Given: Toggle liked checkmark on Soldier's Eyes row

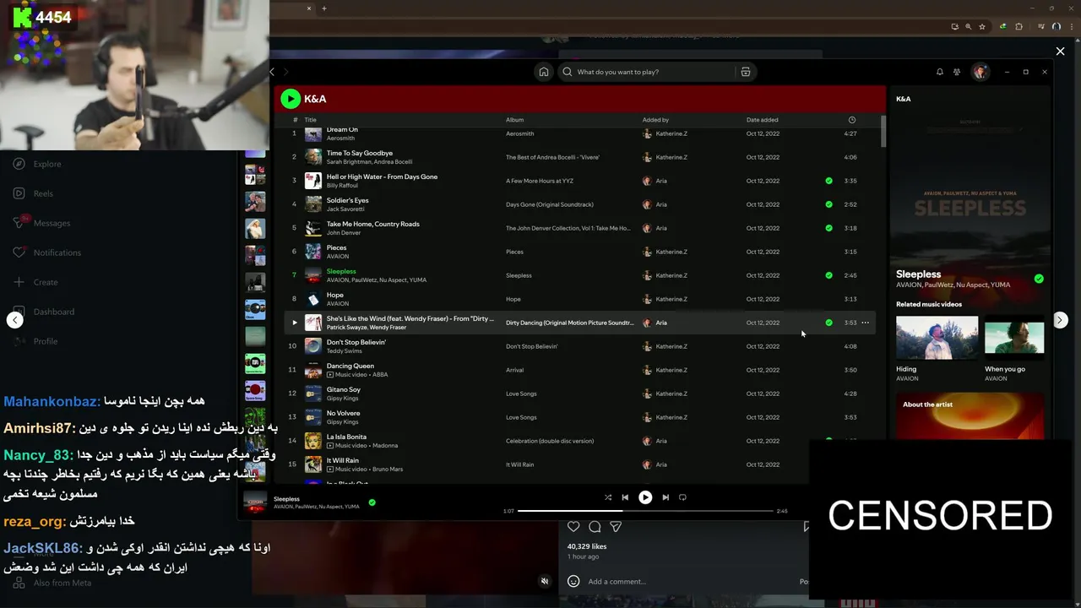Looking at the screenshot, I should pyautogui.click(x=828, y=204).
